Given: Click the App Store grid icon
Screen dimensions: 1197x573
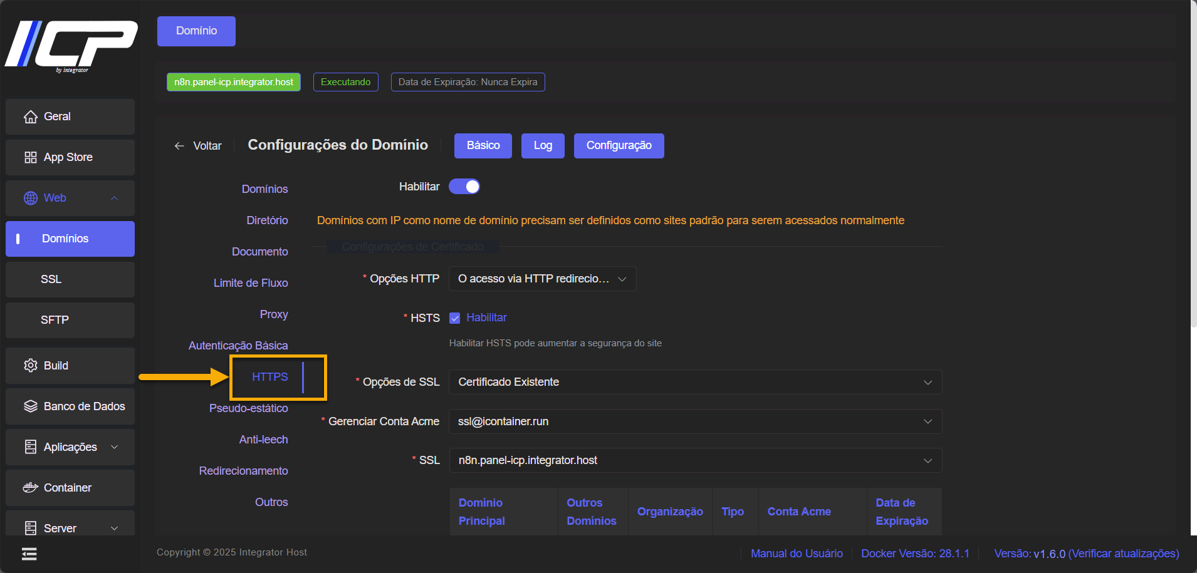Looking at the screenshot, I should point(30,158).
